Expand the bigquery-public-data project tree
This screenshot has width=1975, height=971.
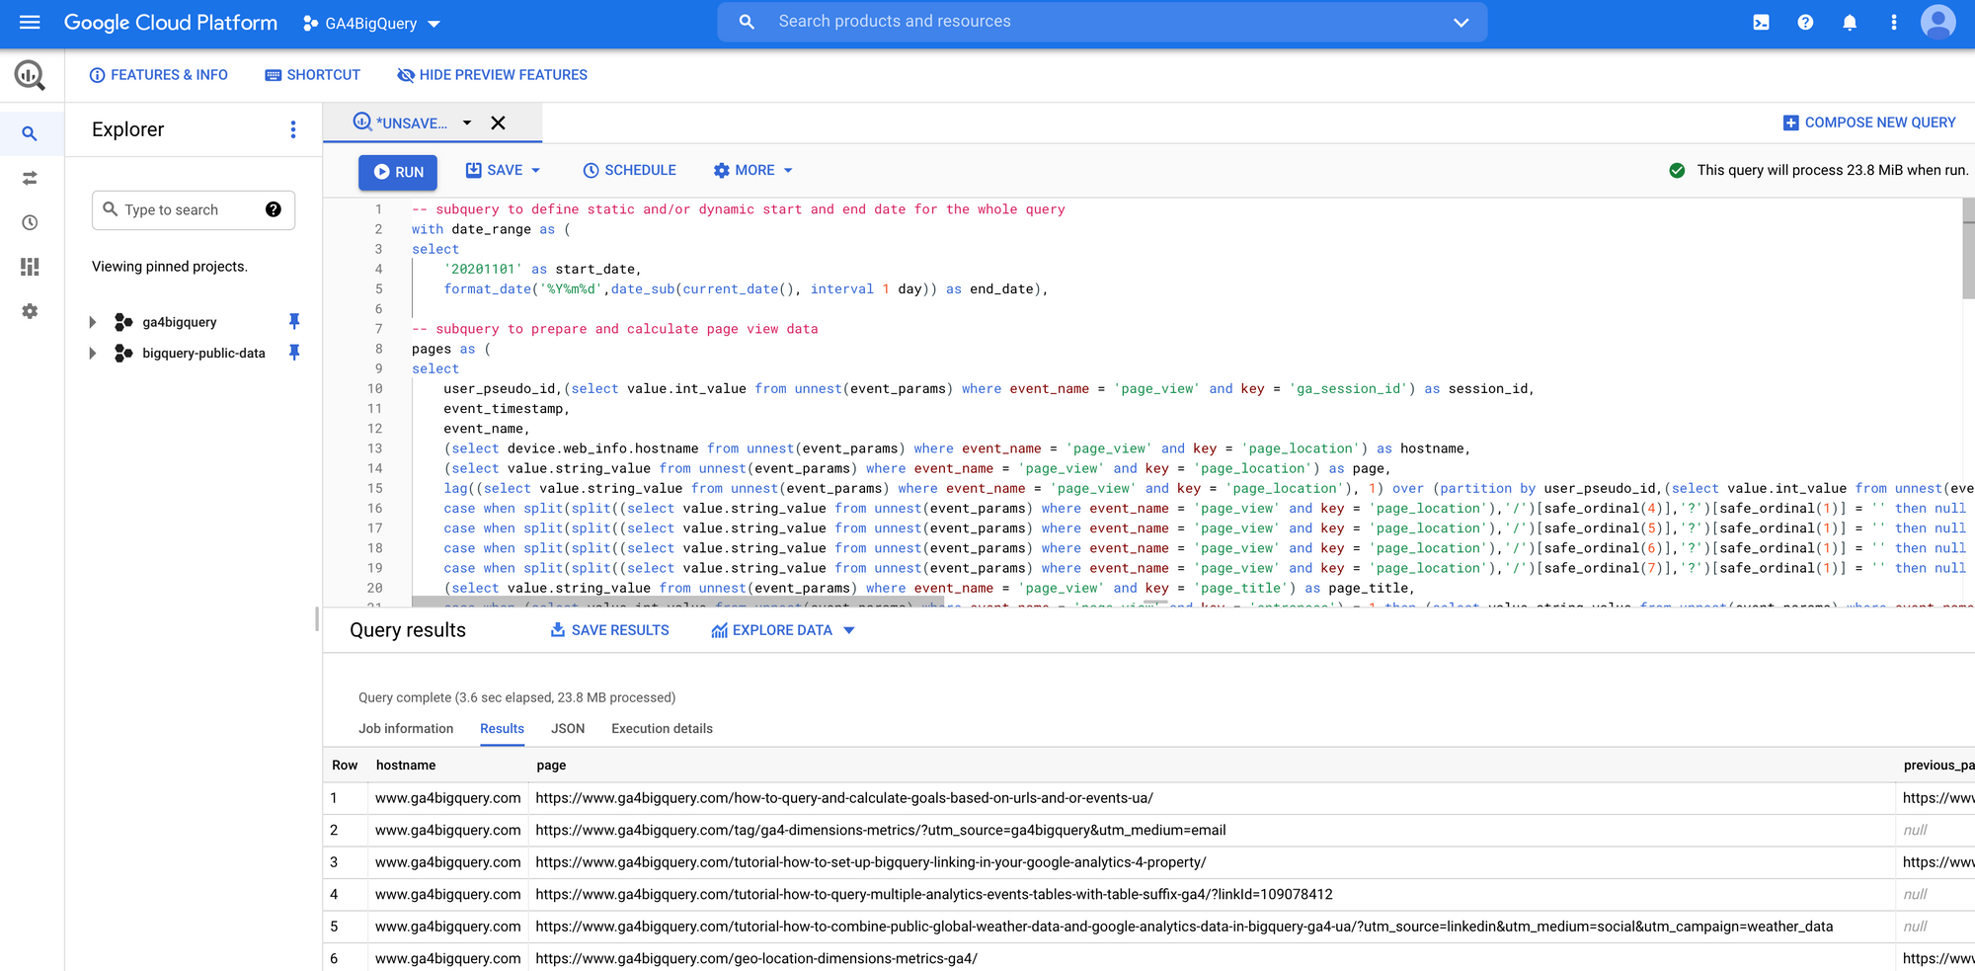tap(93, 353)
